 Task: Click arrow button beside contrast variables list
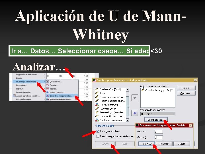[x=135, y=98]
